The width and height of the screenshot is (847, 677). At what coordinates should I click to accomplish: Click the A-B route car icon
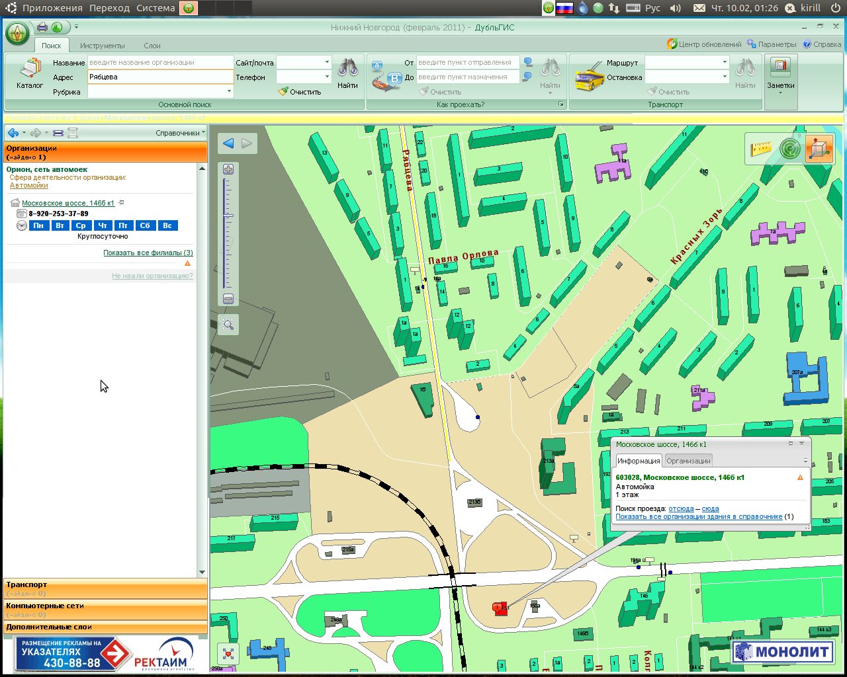(x=386, y=75)
